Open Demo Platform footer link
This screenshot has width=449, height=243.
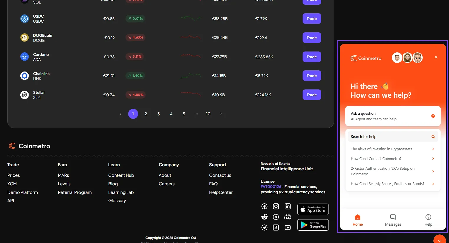click(23, 192)
